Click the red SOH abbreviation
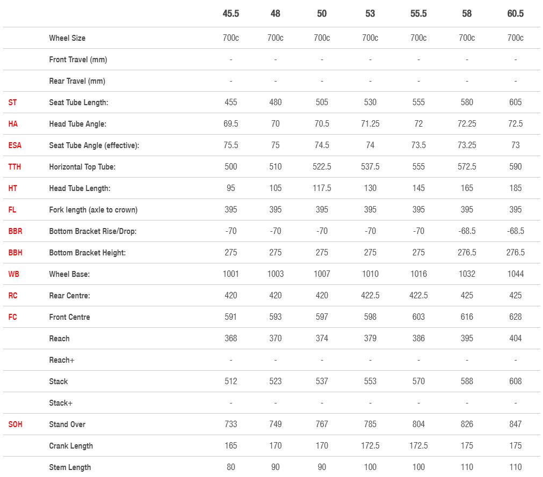The image size is (543, 477). tap(15, 424)
